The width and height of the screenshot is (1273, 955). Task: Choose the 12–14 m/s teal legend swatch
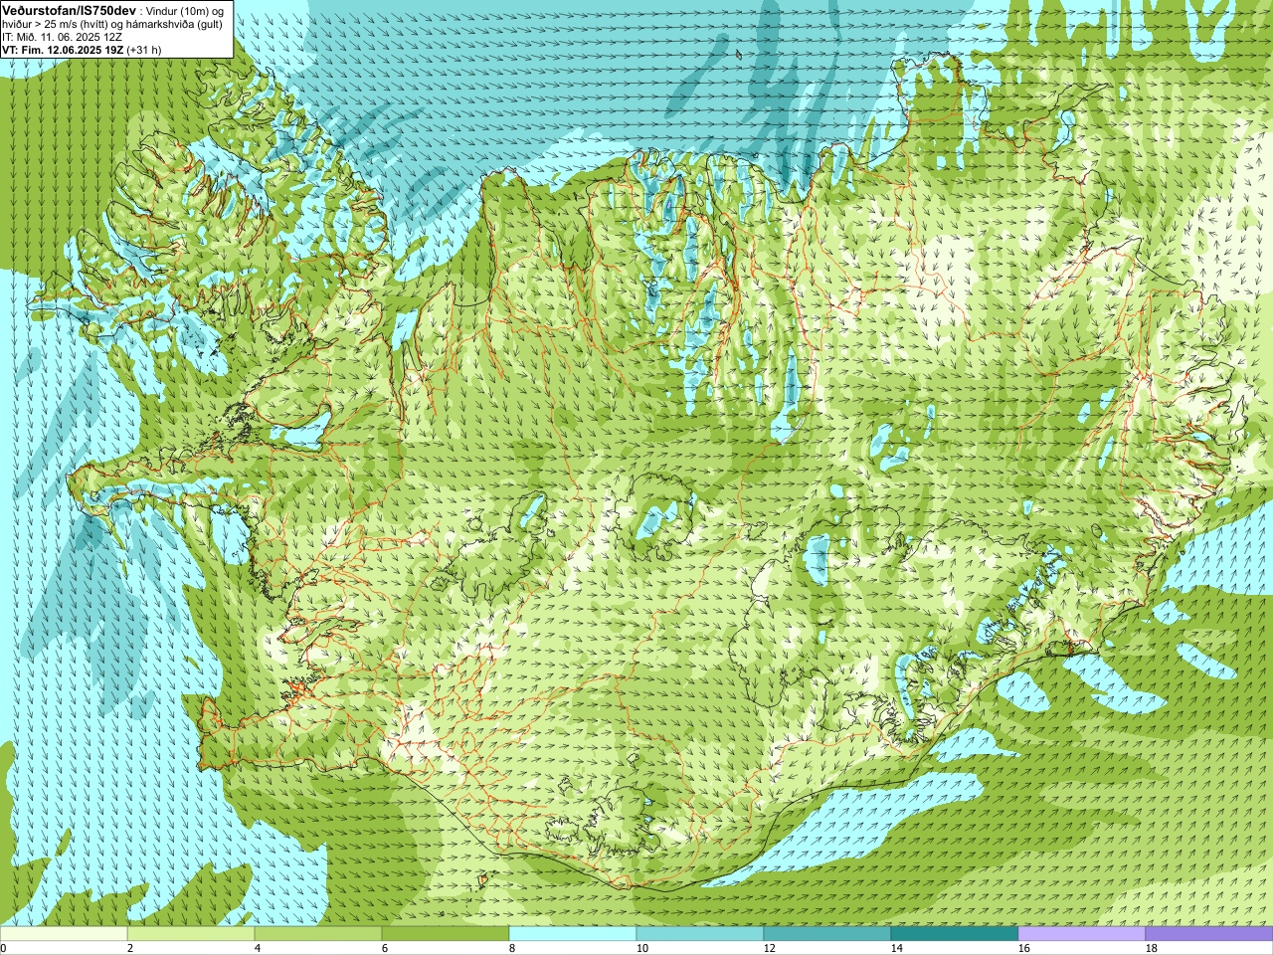click(x=827, y=934)
